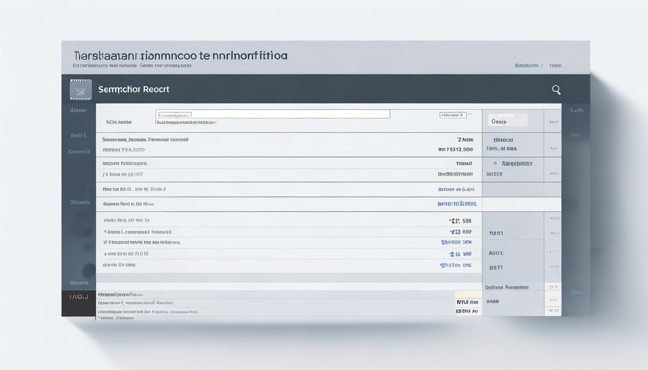Click the long text input field at top

(272, 114)
